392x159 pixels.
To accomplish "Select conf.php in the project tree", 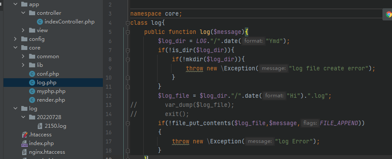I will pyautogui.click(x=48, y=74).
